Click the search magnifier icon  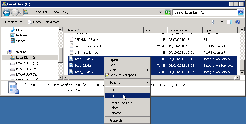pos(241,12)
